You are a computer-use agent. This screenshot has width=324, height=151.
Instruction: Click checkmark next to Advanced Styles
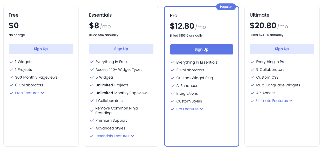coord(92,128)
